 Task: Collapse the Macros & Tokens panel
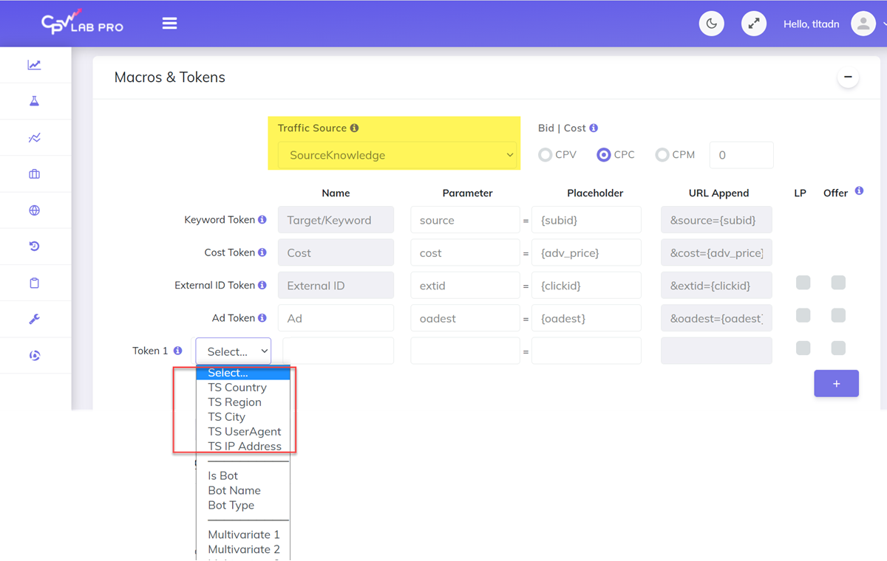pos(848,78)
